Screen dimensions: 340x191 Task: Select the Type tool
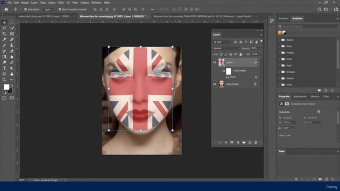[4, 68]
